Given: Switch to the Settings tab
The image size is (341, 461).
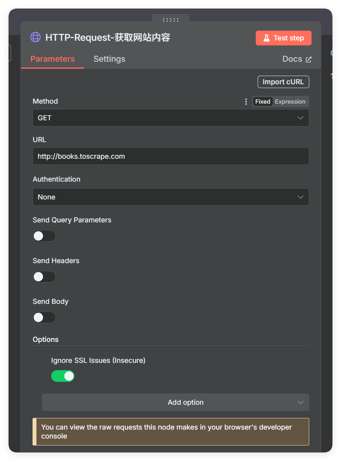Looking at the screenshot, I should click(109, 59).
